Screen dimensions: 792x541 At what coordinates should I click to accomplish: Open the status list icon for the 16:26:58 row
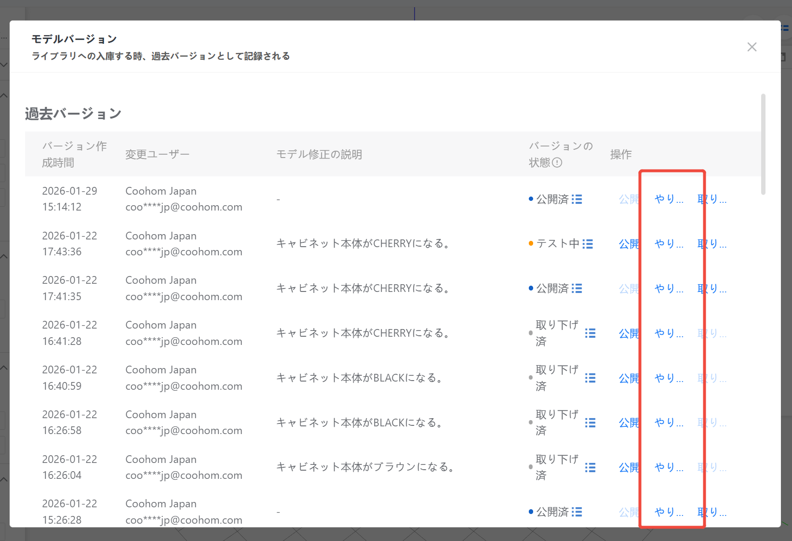[x=590, y=423]
